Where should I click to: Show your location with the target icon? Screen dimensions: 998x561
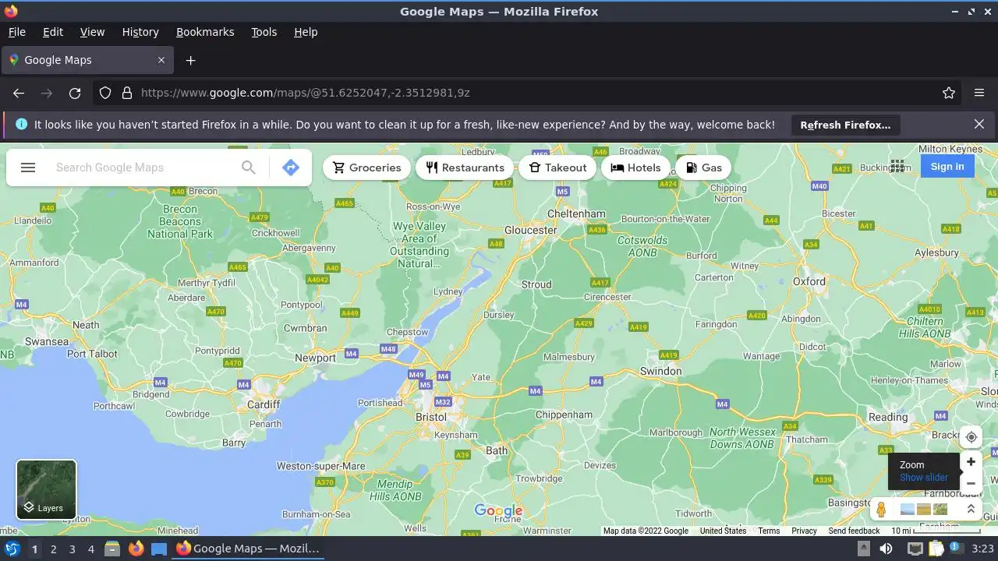(x=971, y=437)
